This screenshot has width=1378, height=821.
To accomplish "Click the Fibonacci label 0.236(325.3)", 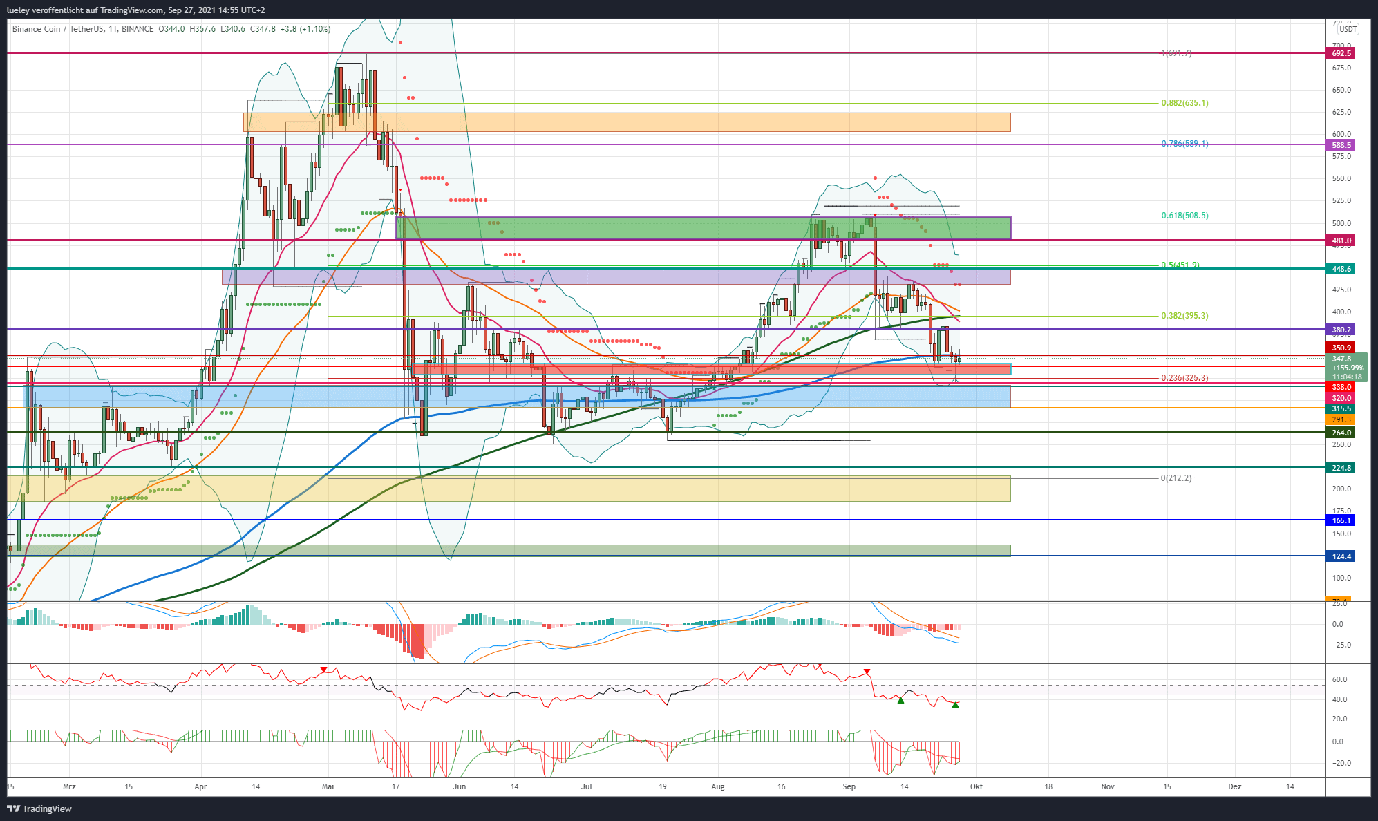I will click(x=1184, y=378).
